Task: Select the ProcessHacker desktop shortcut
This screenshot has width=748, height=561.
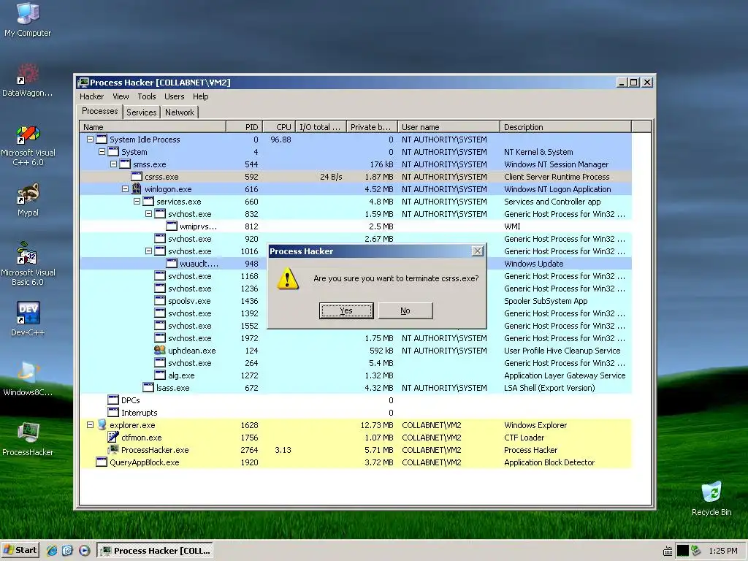Action: (28, 439)
